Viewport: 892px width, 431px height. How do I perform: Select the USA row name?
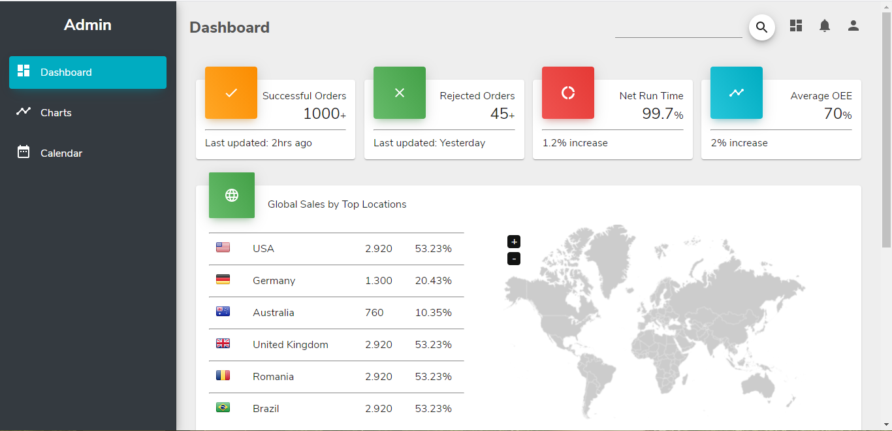pos(263,249)
